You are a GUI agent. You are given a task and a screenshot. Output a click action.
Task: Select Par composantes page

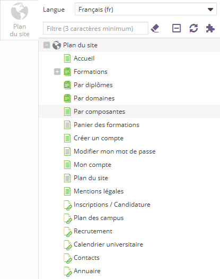pyautogui.click(x=99, y=112)
